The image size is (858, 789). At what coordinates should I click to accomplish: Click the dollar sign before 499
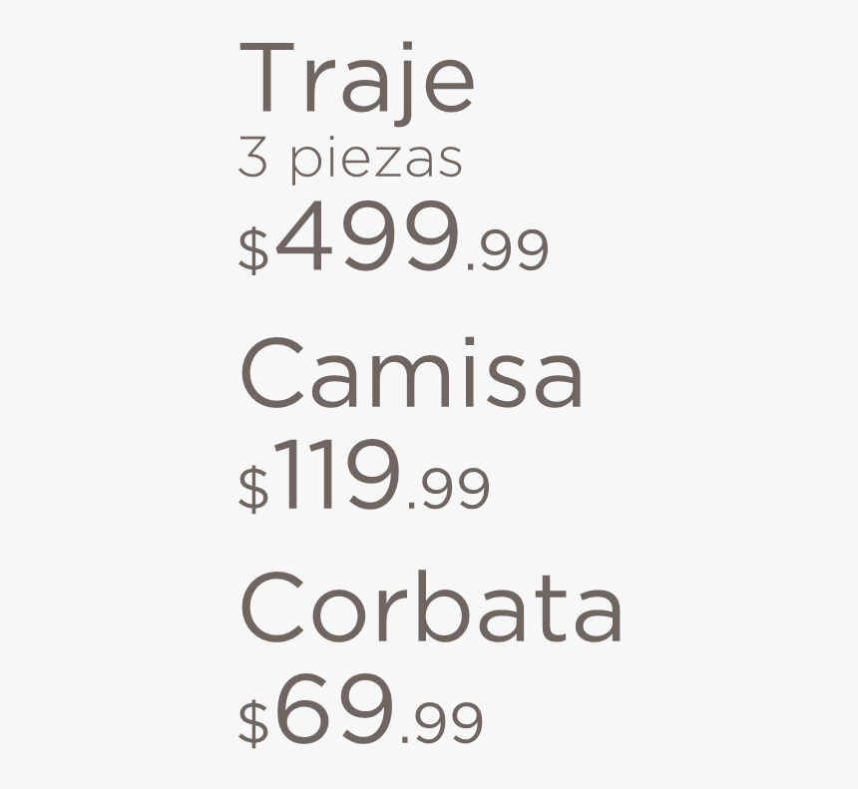[x=253, y=251]
